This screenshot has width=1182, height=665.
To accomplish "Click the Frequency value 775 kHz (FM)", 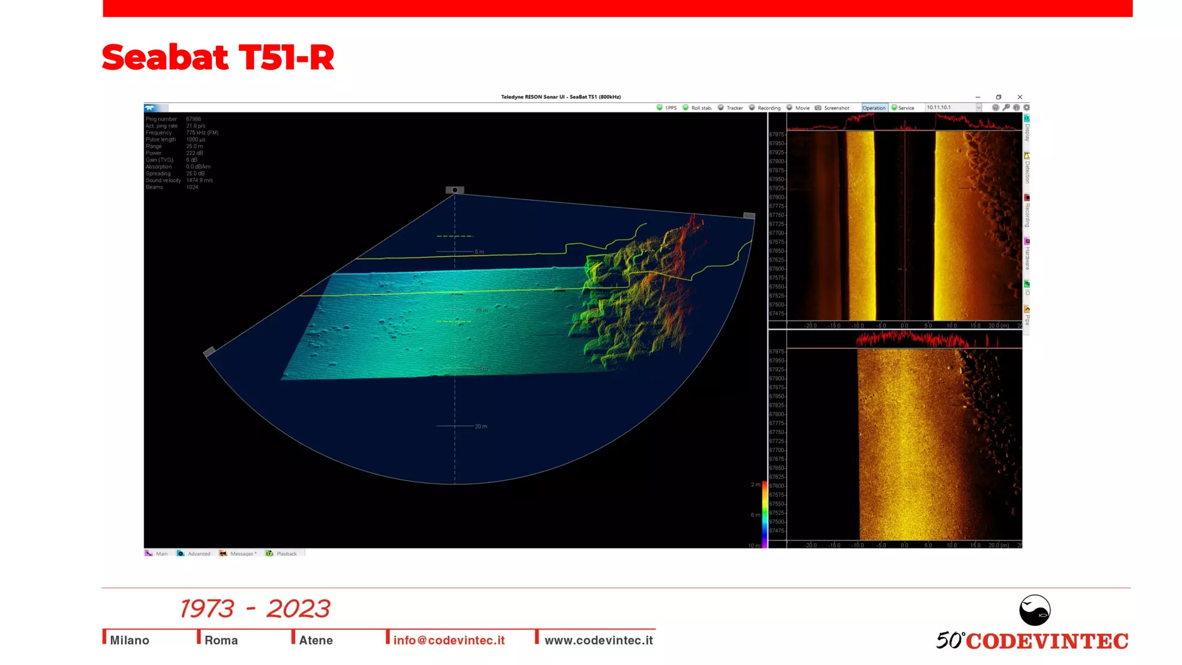I will [x=202, y=133].
